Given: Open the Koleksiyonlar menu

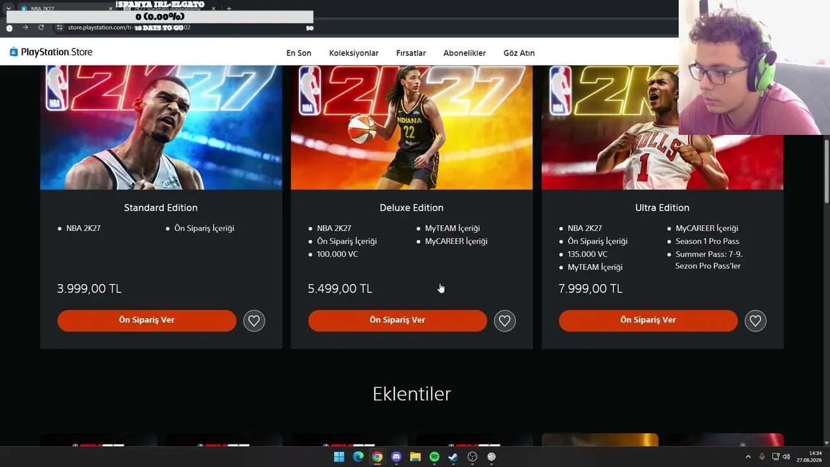Looking at the screenshot, I should [354, 53].
